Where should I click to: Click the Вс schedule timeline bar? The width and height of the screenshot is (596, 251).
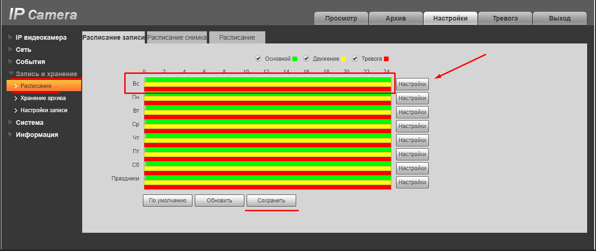click(267, 84)
